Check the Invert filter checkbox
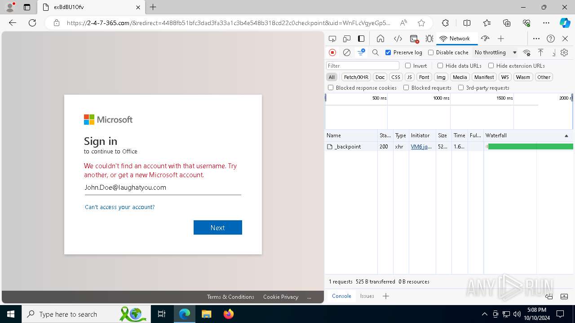This screenshot has width=575, height=323. pyautogui.click(x=408, y=65)
